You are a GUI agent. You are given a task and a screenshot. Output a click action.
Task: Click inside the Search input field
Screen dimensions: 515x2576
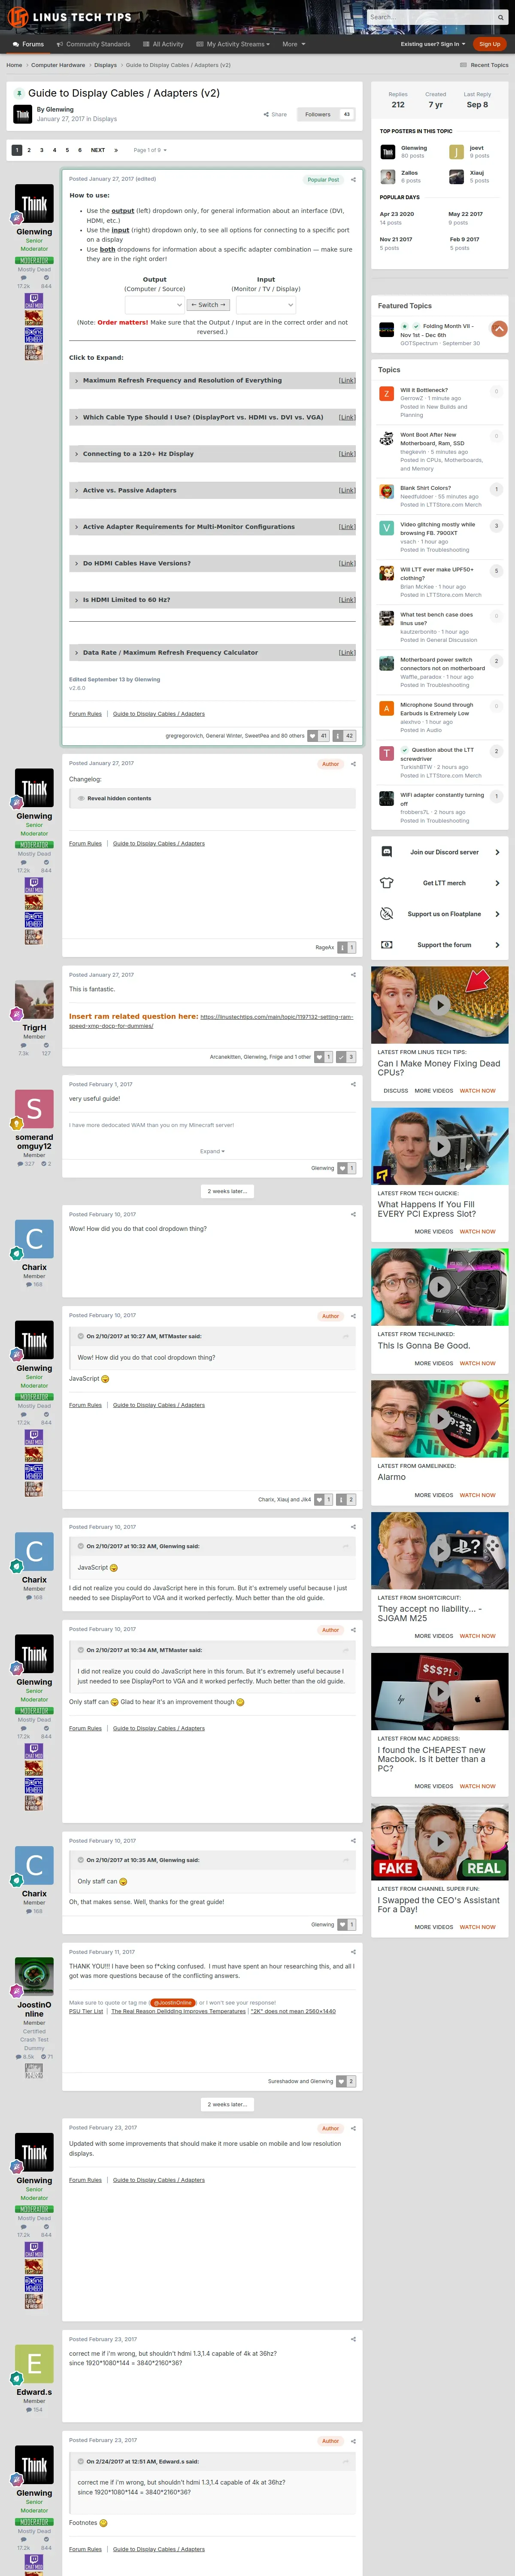pyautogui.click(x=430, y=17)
